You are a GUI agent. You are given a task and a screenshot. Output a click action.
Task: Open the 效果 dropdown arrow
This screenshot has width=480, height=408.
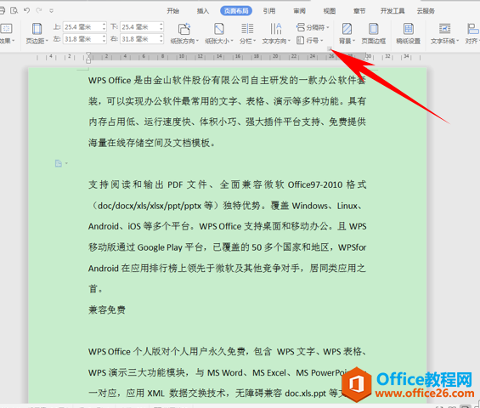(13, 41)
